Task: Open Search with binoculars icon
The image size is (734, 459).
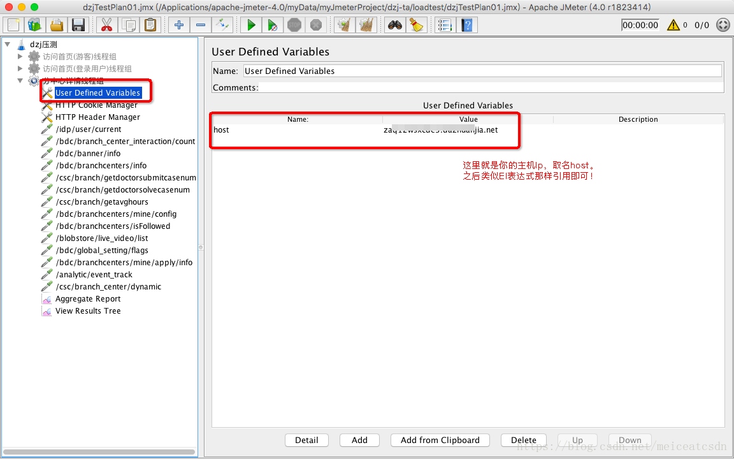Action: pyautogui.click(x=394, y=25)
